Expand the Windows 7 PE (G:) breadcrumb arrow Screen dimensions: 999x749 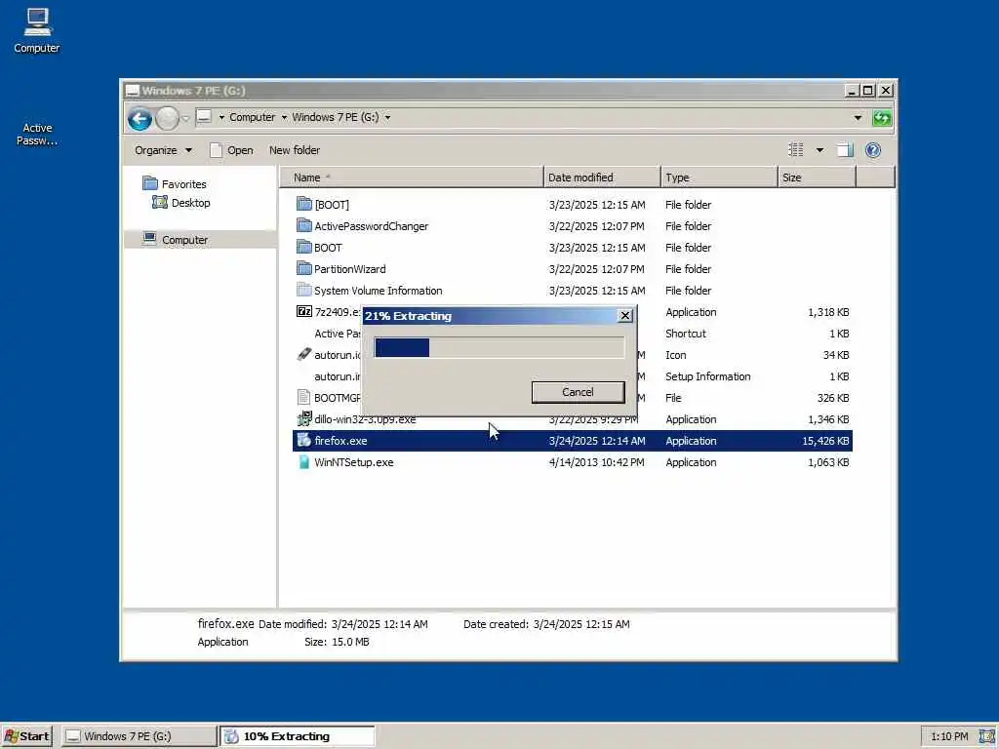click(387, 117)
